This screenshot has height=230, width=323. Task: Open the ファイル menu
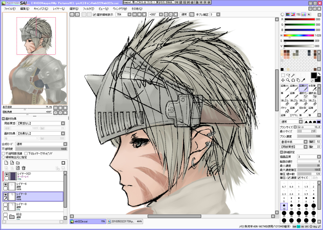pyautogui.click(x=10, y=9)
